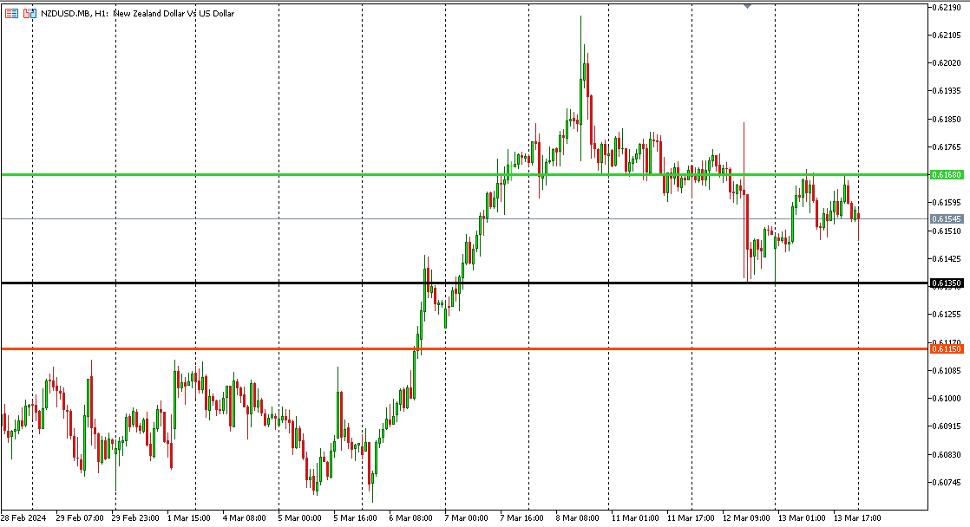Click the 0.60830 price scale value
The height and width of the screenshot is (527, 970).
tap(947, 455)
